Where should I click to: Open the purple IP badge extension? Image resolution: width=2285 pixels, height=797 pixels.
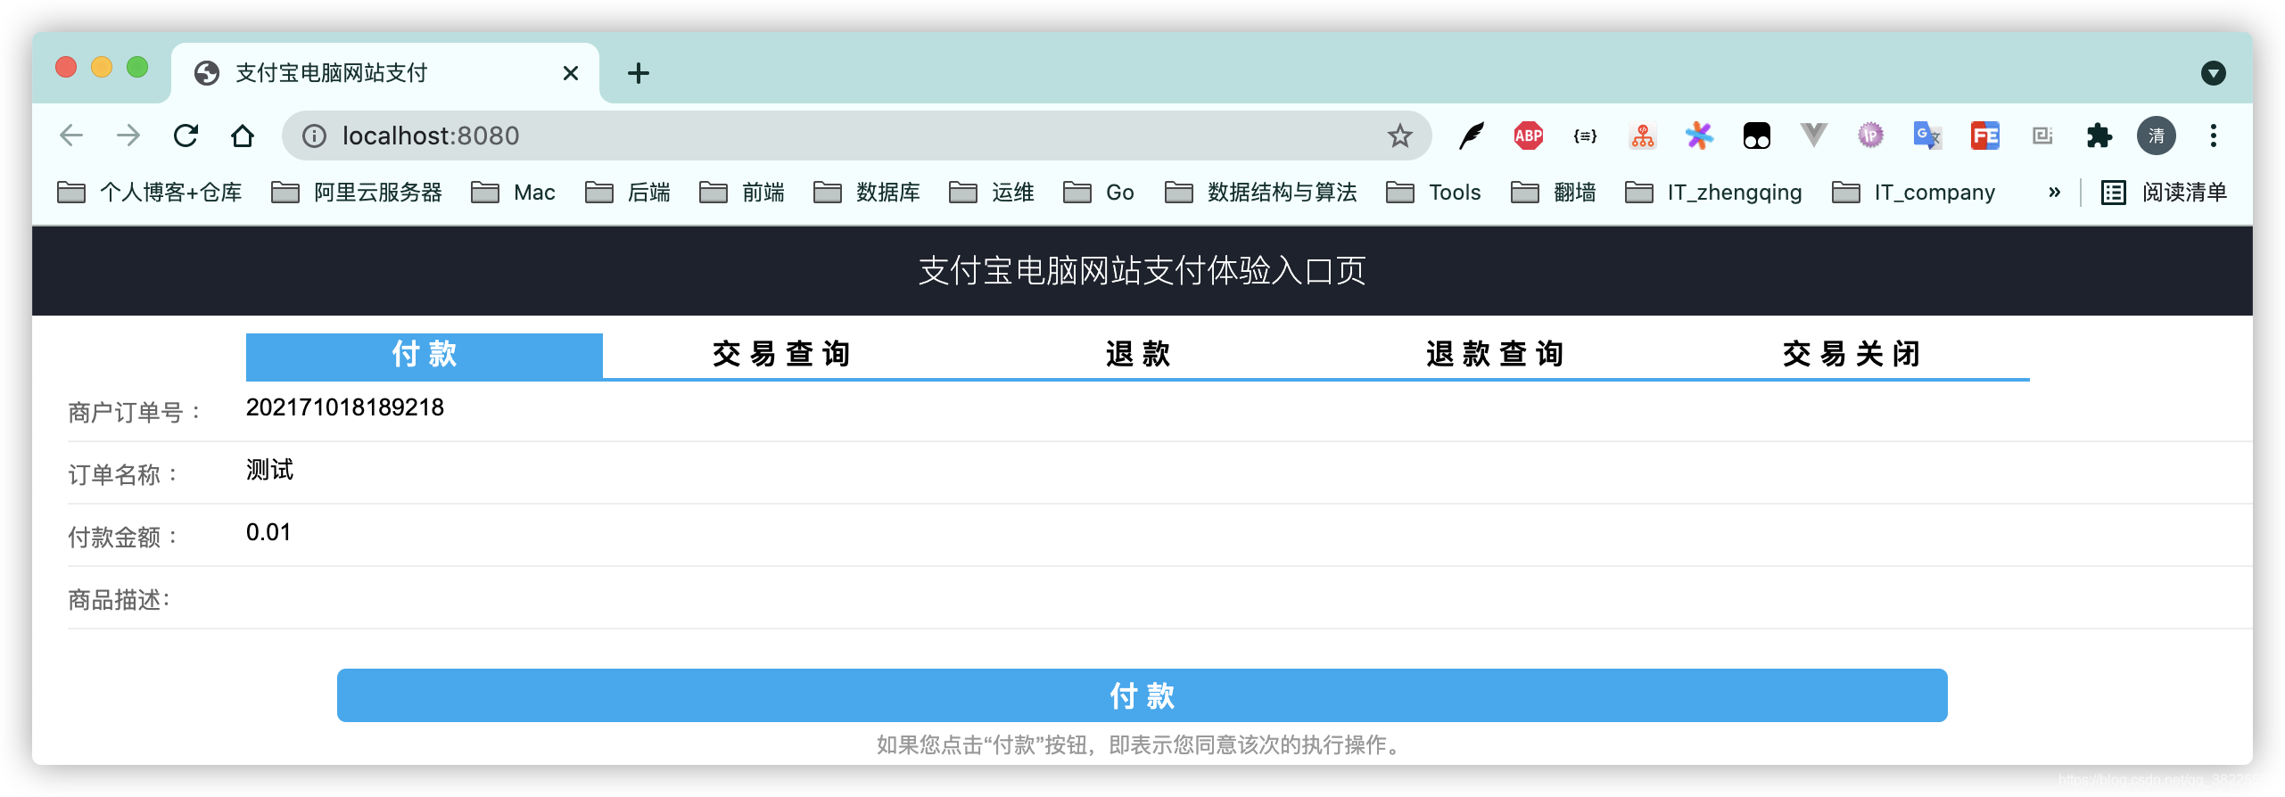pos(1871,136)
